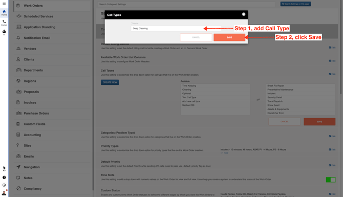
Task: Click the user profile avatar
Action: tap(4, 192)
